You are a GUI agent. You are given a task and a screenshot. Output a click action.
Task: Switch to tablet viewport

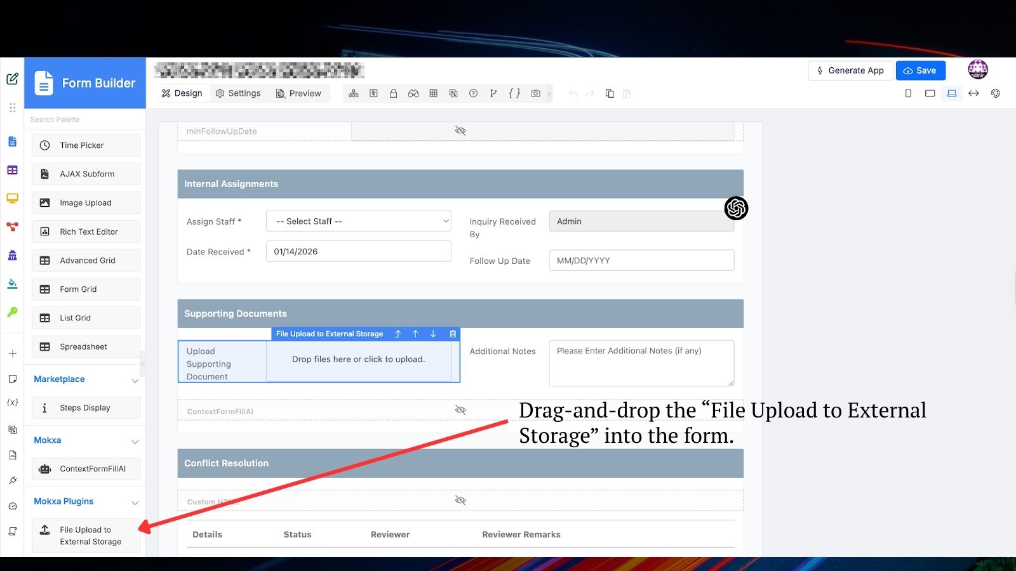(930, 93)
